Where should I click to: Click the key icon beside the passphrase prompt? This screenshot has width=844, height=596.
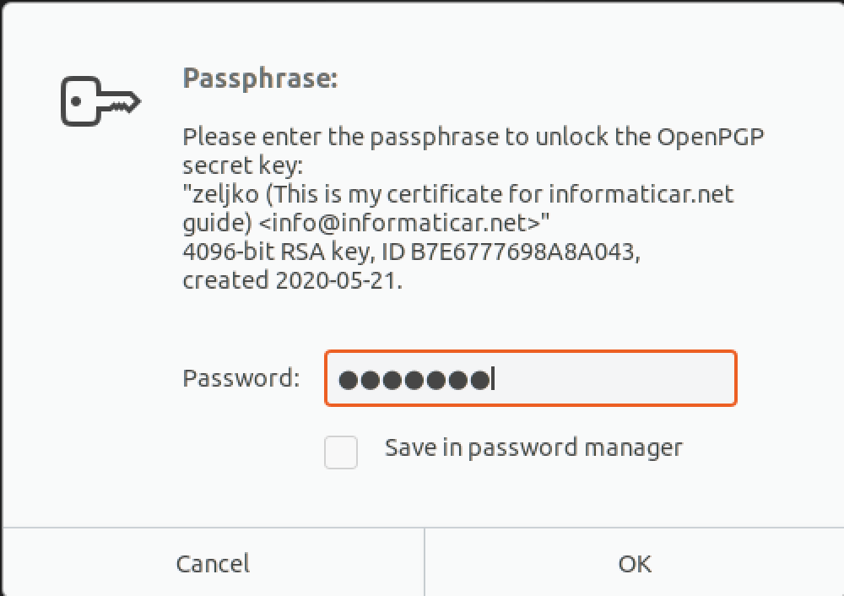point(100,101)
